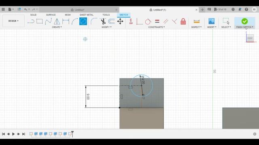This screenshot has height=145, width=259.
Task: Select the 9.00 vertical dimension text
Action: [88, 97]
